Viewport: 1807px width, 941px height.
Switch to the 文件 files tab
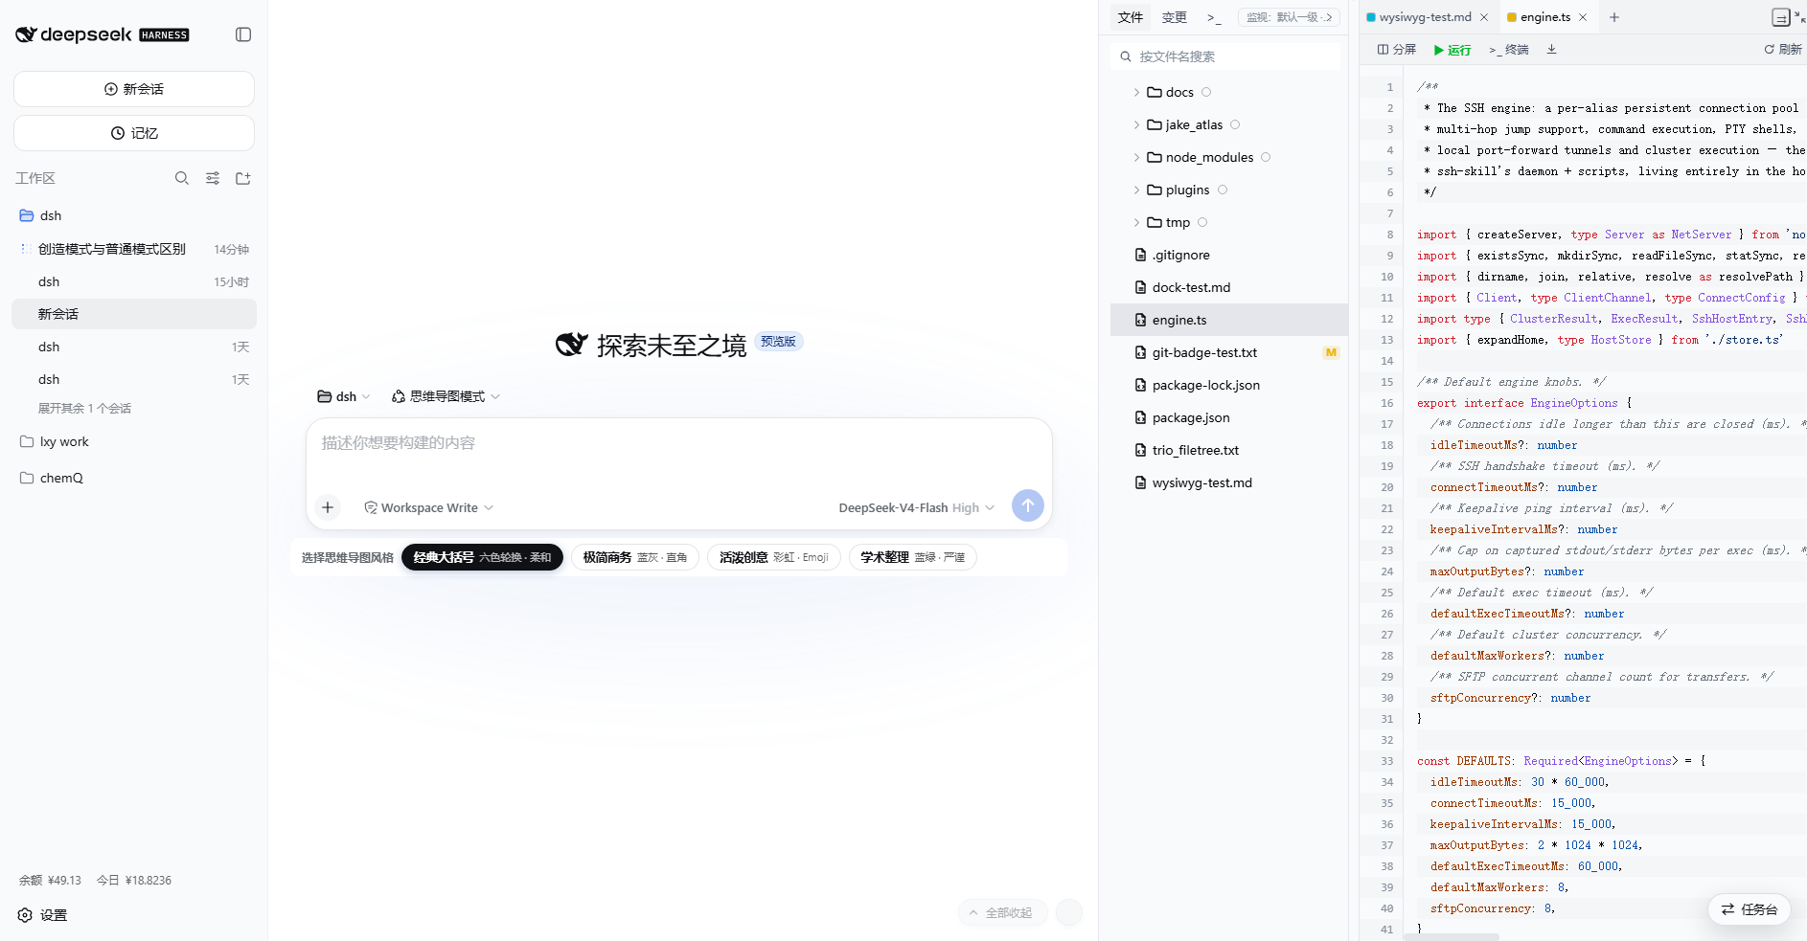click(x=1131, y=17)
